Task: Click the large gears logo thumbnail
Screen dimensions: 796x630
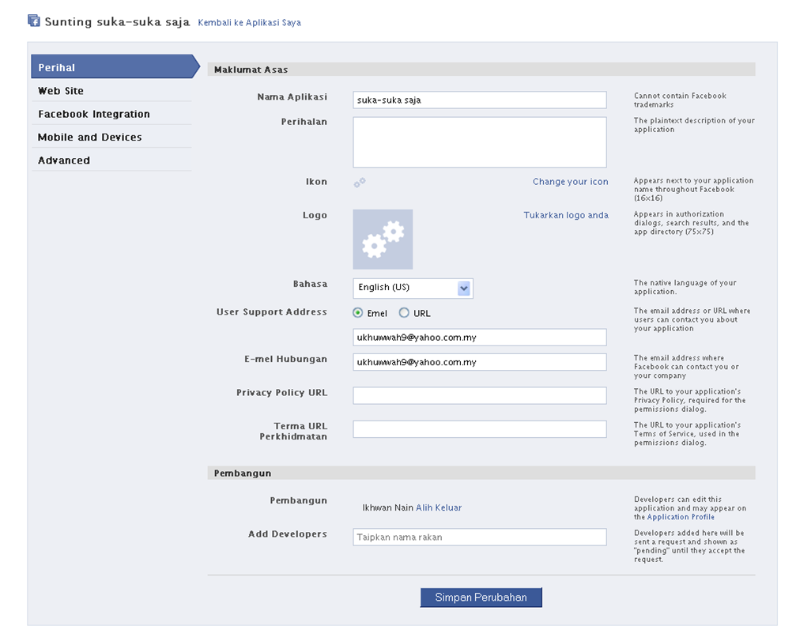Action: (383, 240)
